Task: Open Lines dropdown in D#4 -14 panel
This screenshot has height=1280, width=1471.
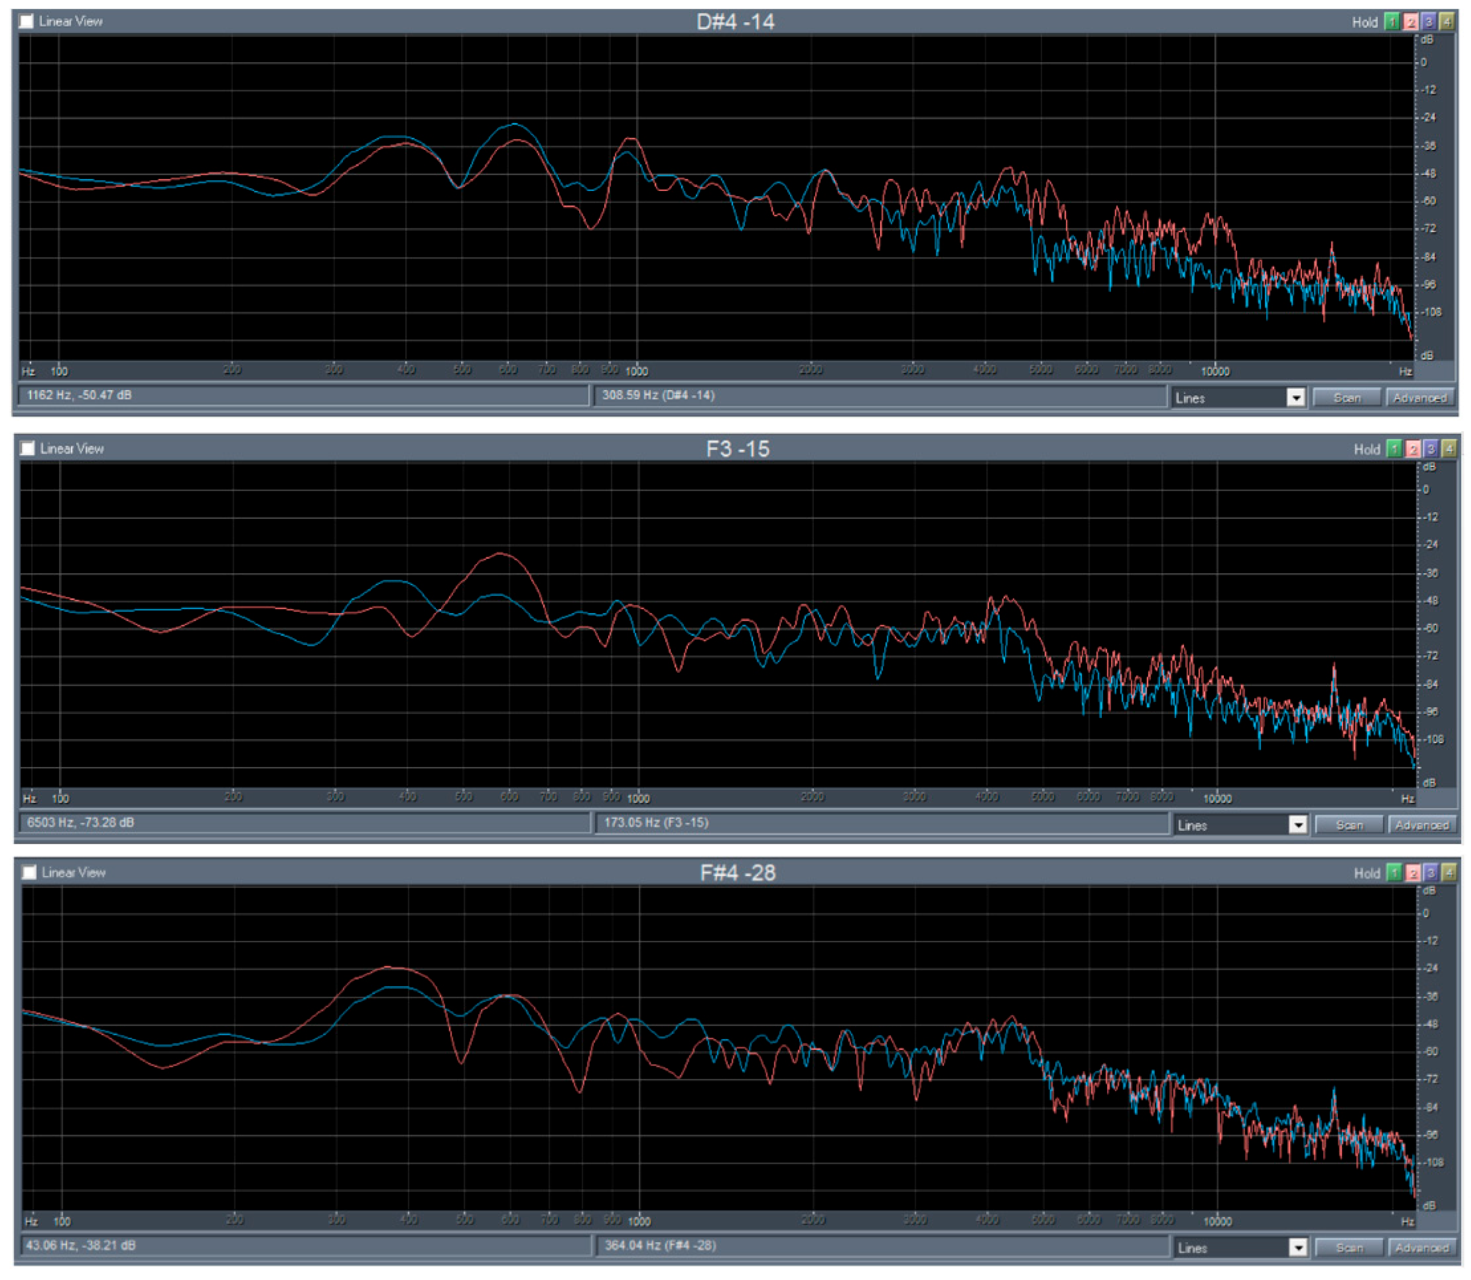Action: coord(1295,398)
